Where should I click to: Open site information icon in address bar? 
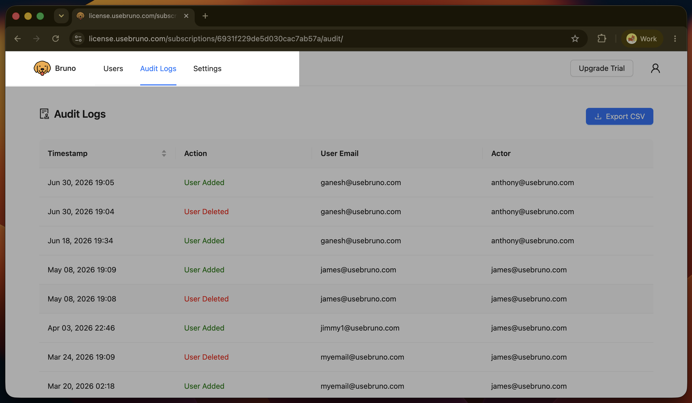pyautogui.click(x=78, y=39)
